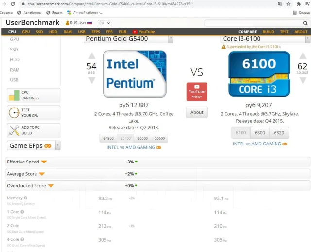Switch to the G5500 model
The image size is (311, 252).
pos(142,138)
